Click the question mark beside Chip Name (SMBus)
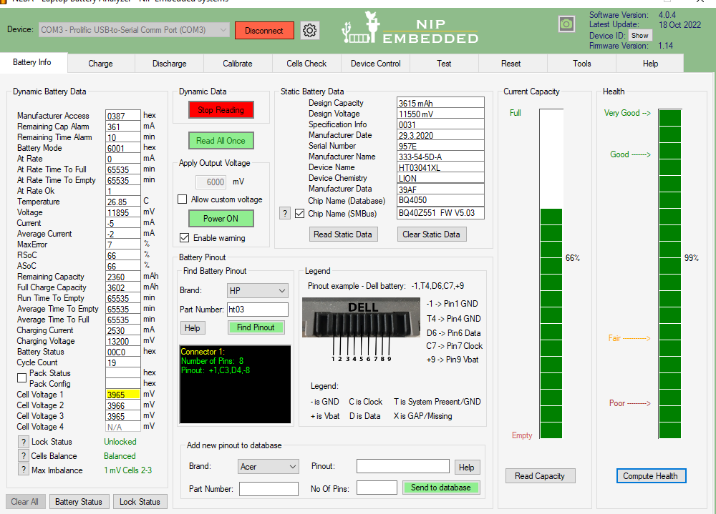Viewport: 716px width, 514px height. (x=284, y=213)
